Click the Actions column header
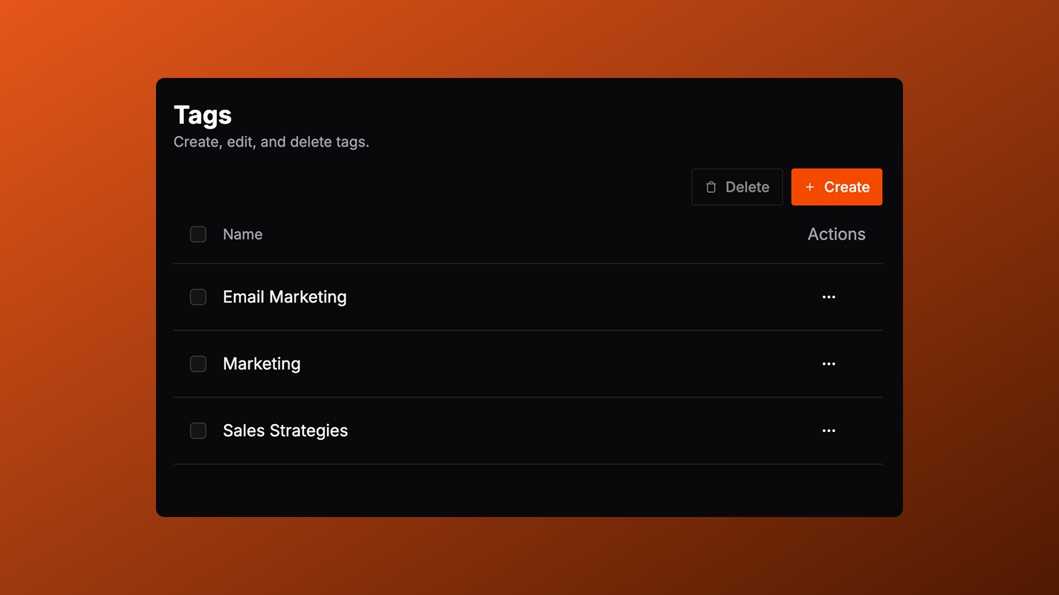This screenshot has width=1059, height=595. click(x=836, y=235)
